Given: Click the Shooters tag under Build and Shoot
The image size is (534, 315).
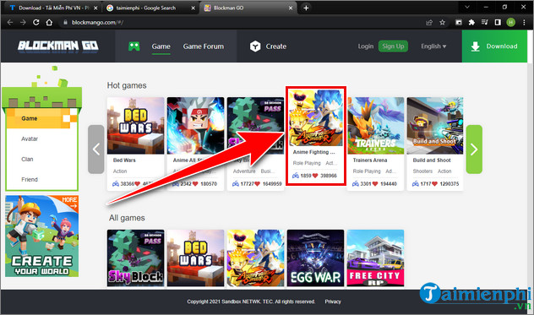Looking at the screenshot, I should pos(422,171).
